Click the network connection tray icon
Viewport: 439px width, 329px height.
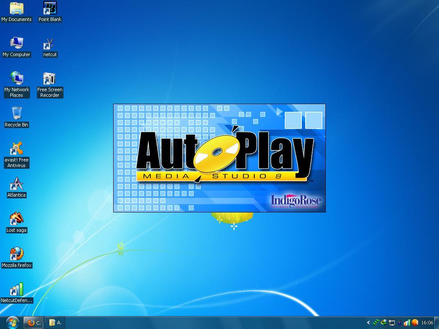(x=392, y=323)
